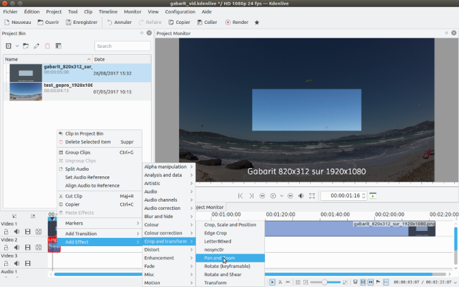Click the flag marker icon in the timeline toolbar

(378, 282)
